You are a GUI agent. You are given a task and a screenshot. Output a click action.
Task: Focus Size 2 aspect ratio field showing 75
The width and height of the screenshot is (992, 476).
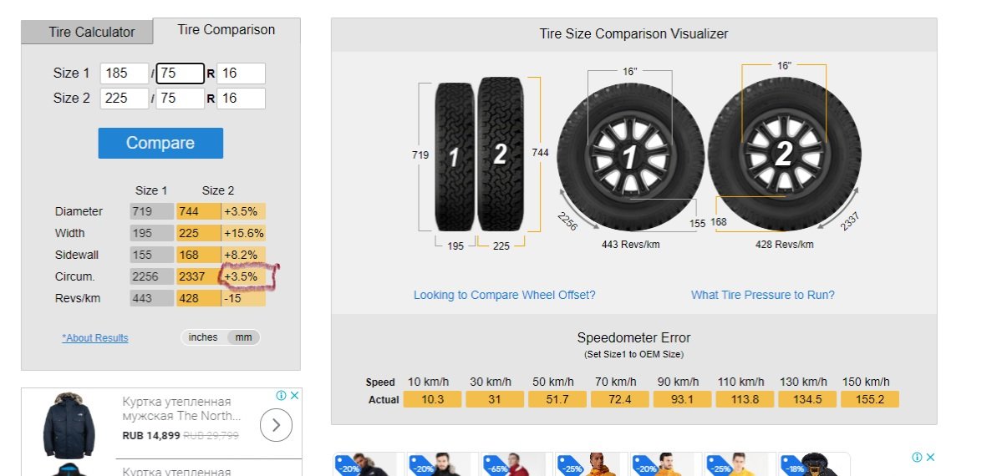(181, 99)
